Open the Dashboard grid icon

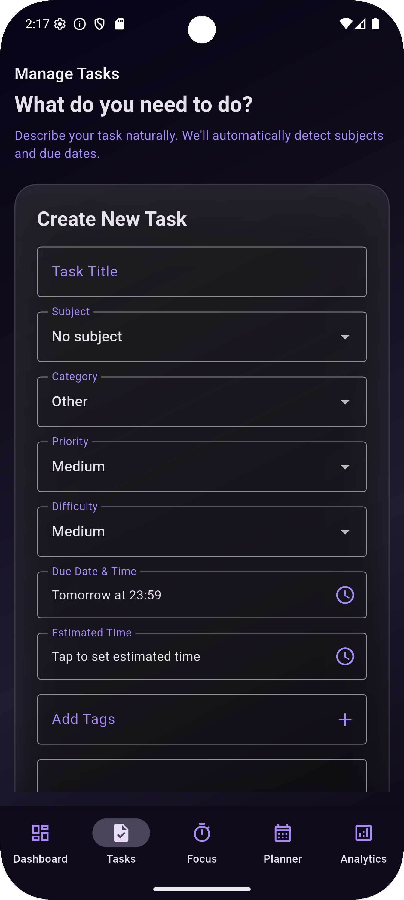coord(40,833)
